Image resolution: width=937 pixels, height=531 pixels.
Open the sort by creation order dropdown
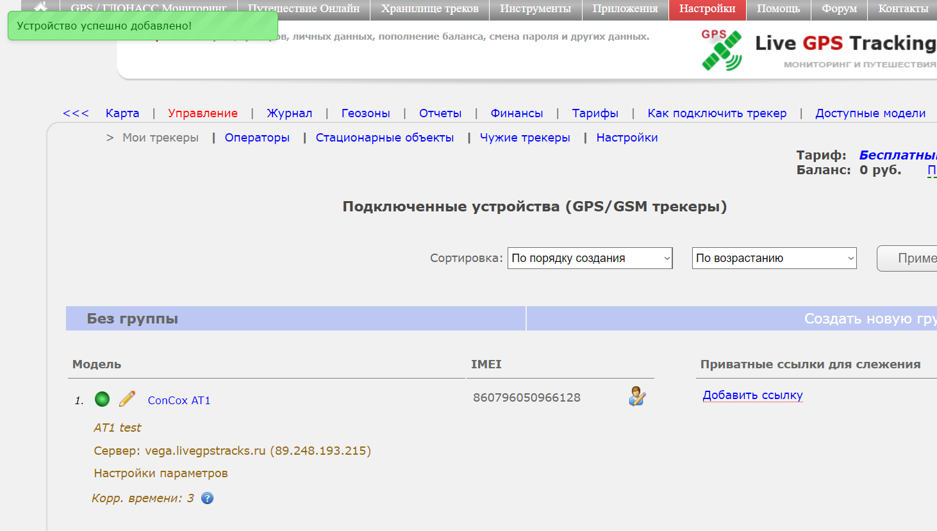590,258
